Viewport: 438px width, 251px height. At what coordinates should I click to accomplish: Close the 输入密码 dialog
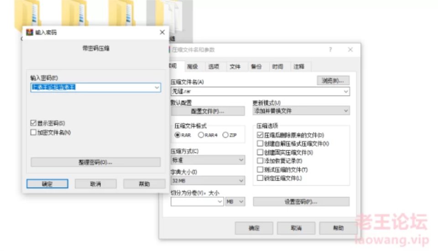click(x=162, y=32)
